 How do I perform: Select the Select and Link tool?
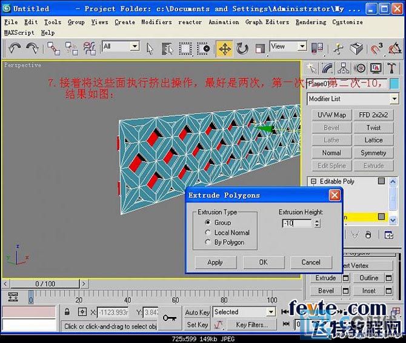tap(53, 48)
